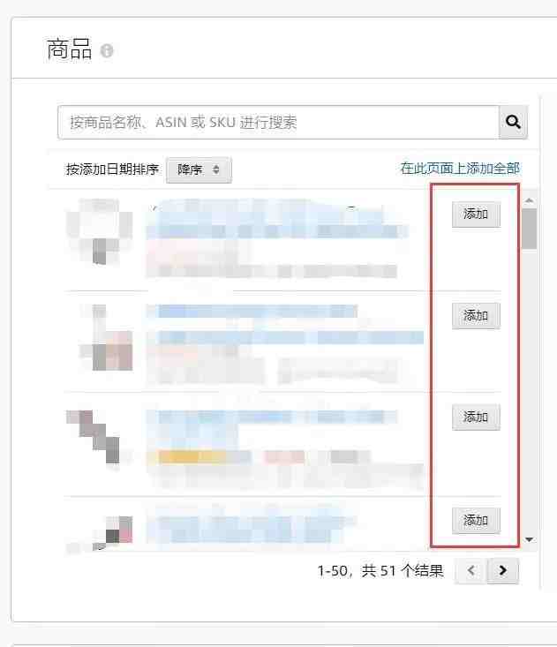Viewport: 557px width, 647px height.
Task: Click the product list scrollbar thumb
Action: click(529, 229)
